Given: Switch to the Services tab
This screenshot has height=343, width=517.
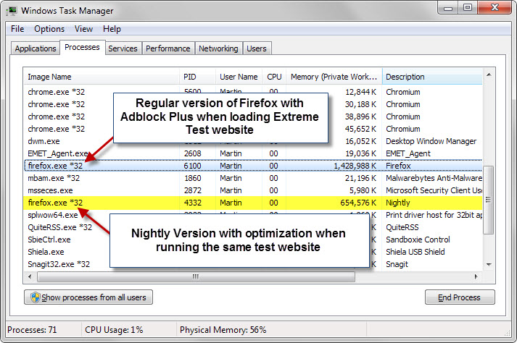Looking at the screenshot, I should (123, 48).
